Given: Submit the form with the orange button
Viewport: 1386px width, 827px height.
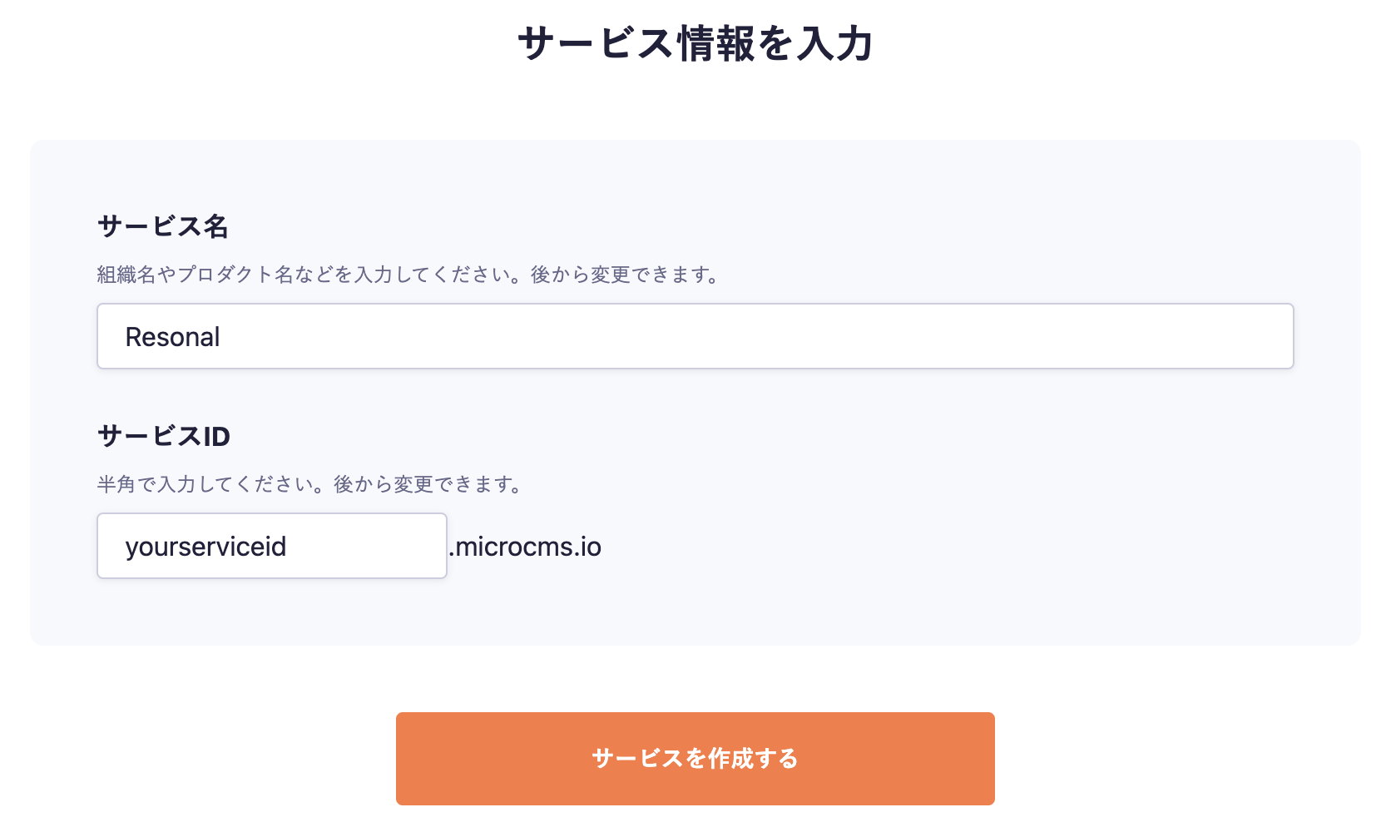Looking at the screenshot, I should [695, 758].
